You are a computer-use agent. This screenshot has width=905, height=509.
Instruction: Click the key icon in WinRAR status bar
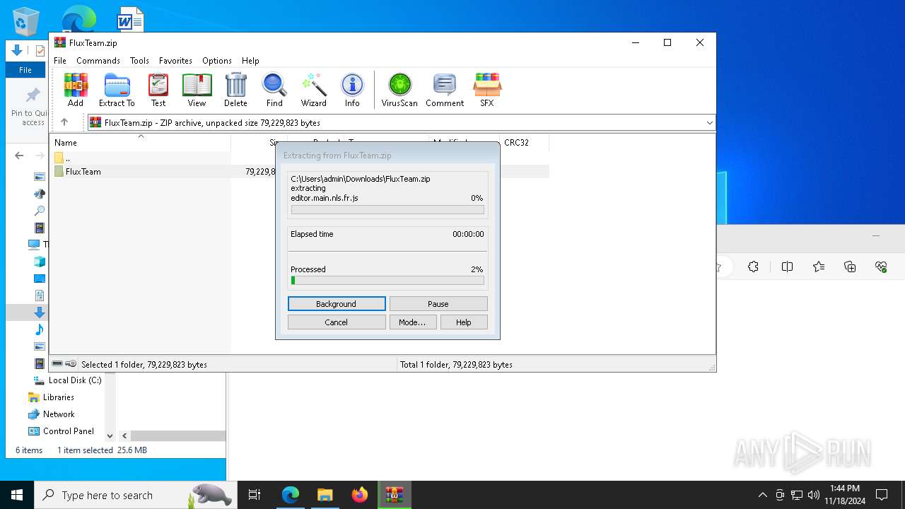[x=71, y=364]
